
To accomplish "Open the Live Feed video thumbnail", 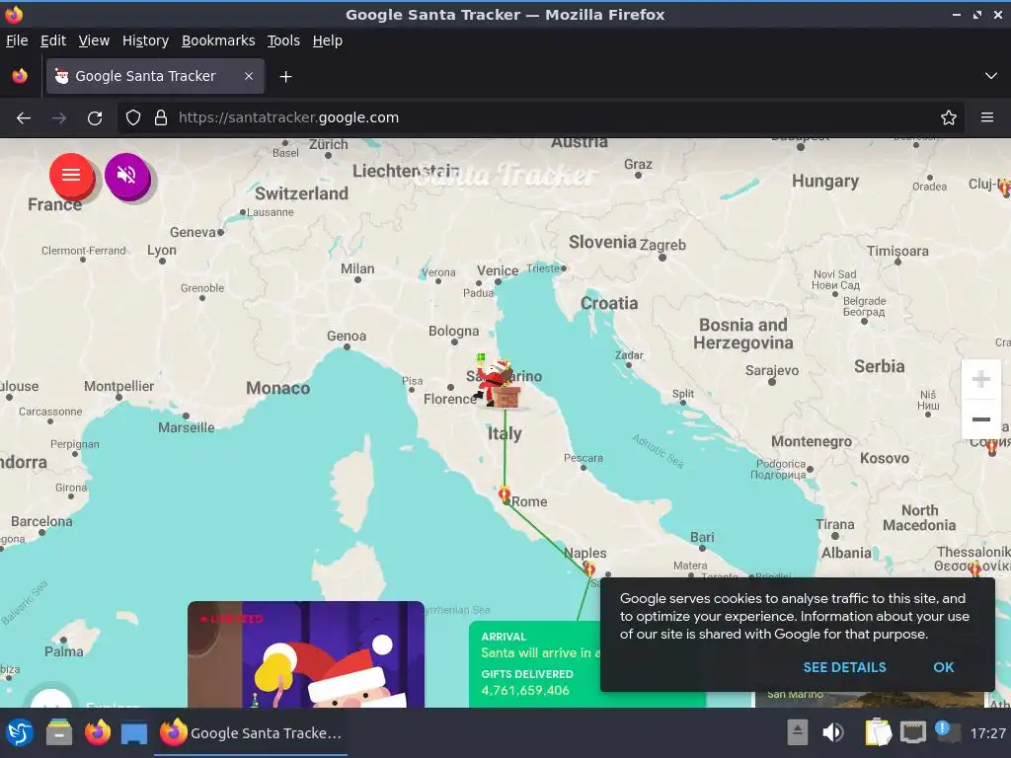I will click(x=306, y=654).
